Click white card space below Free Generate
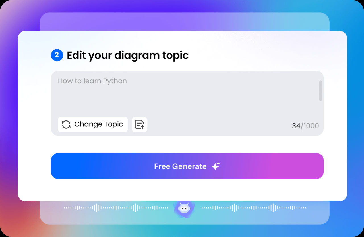Viewport: 364px width, 237px height. [x=182, y=190]
